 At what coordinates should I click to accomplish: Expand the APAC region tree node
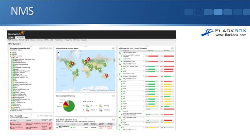click(11, 53)
